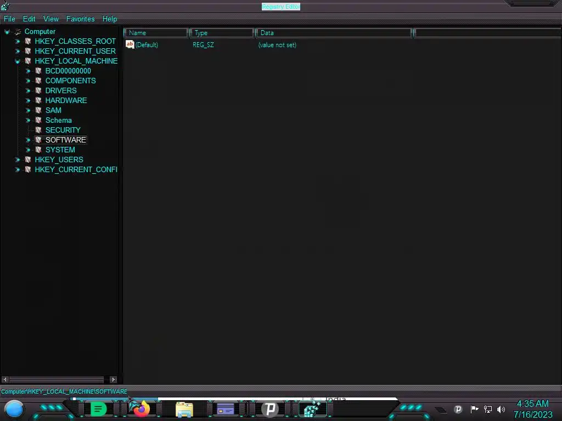The image size is (562, 421).
Task: Open Action Center flag tray icon
Action: (x=474, y=409)
